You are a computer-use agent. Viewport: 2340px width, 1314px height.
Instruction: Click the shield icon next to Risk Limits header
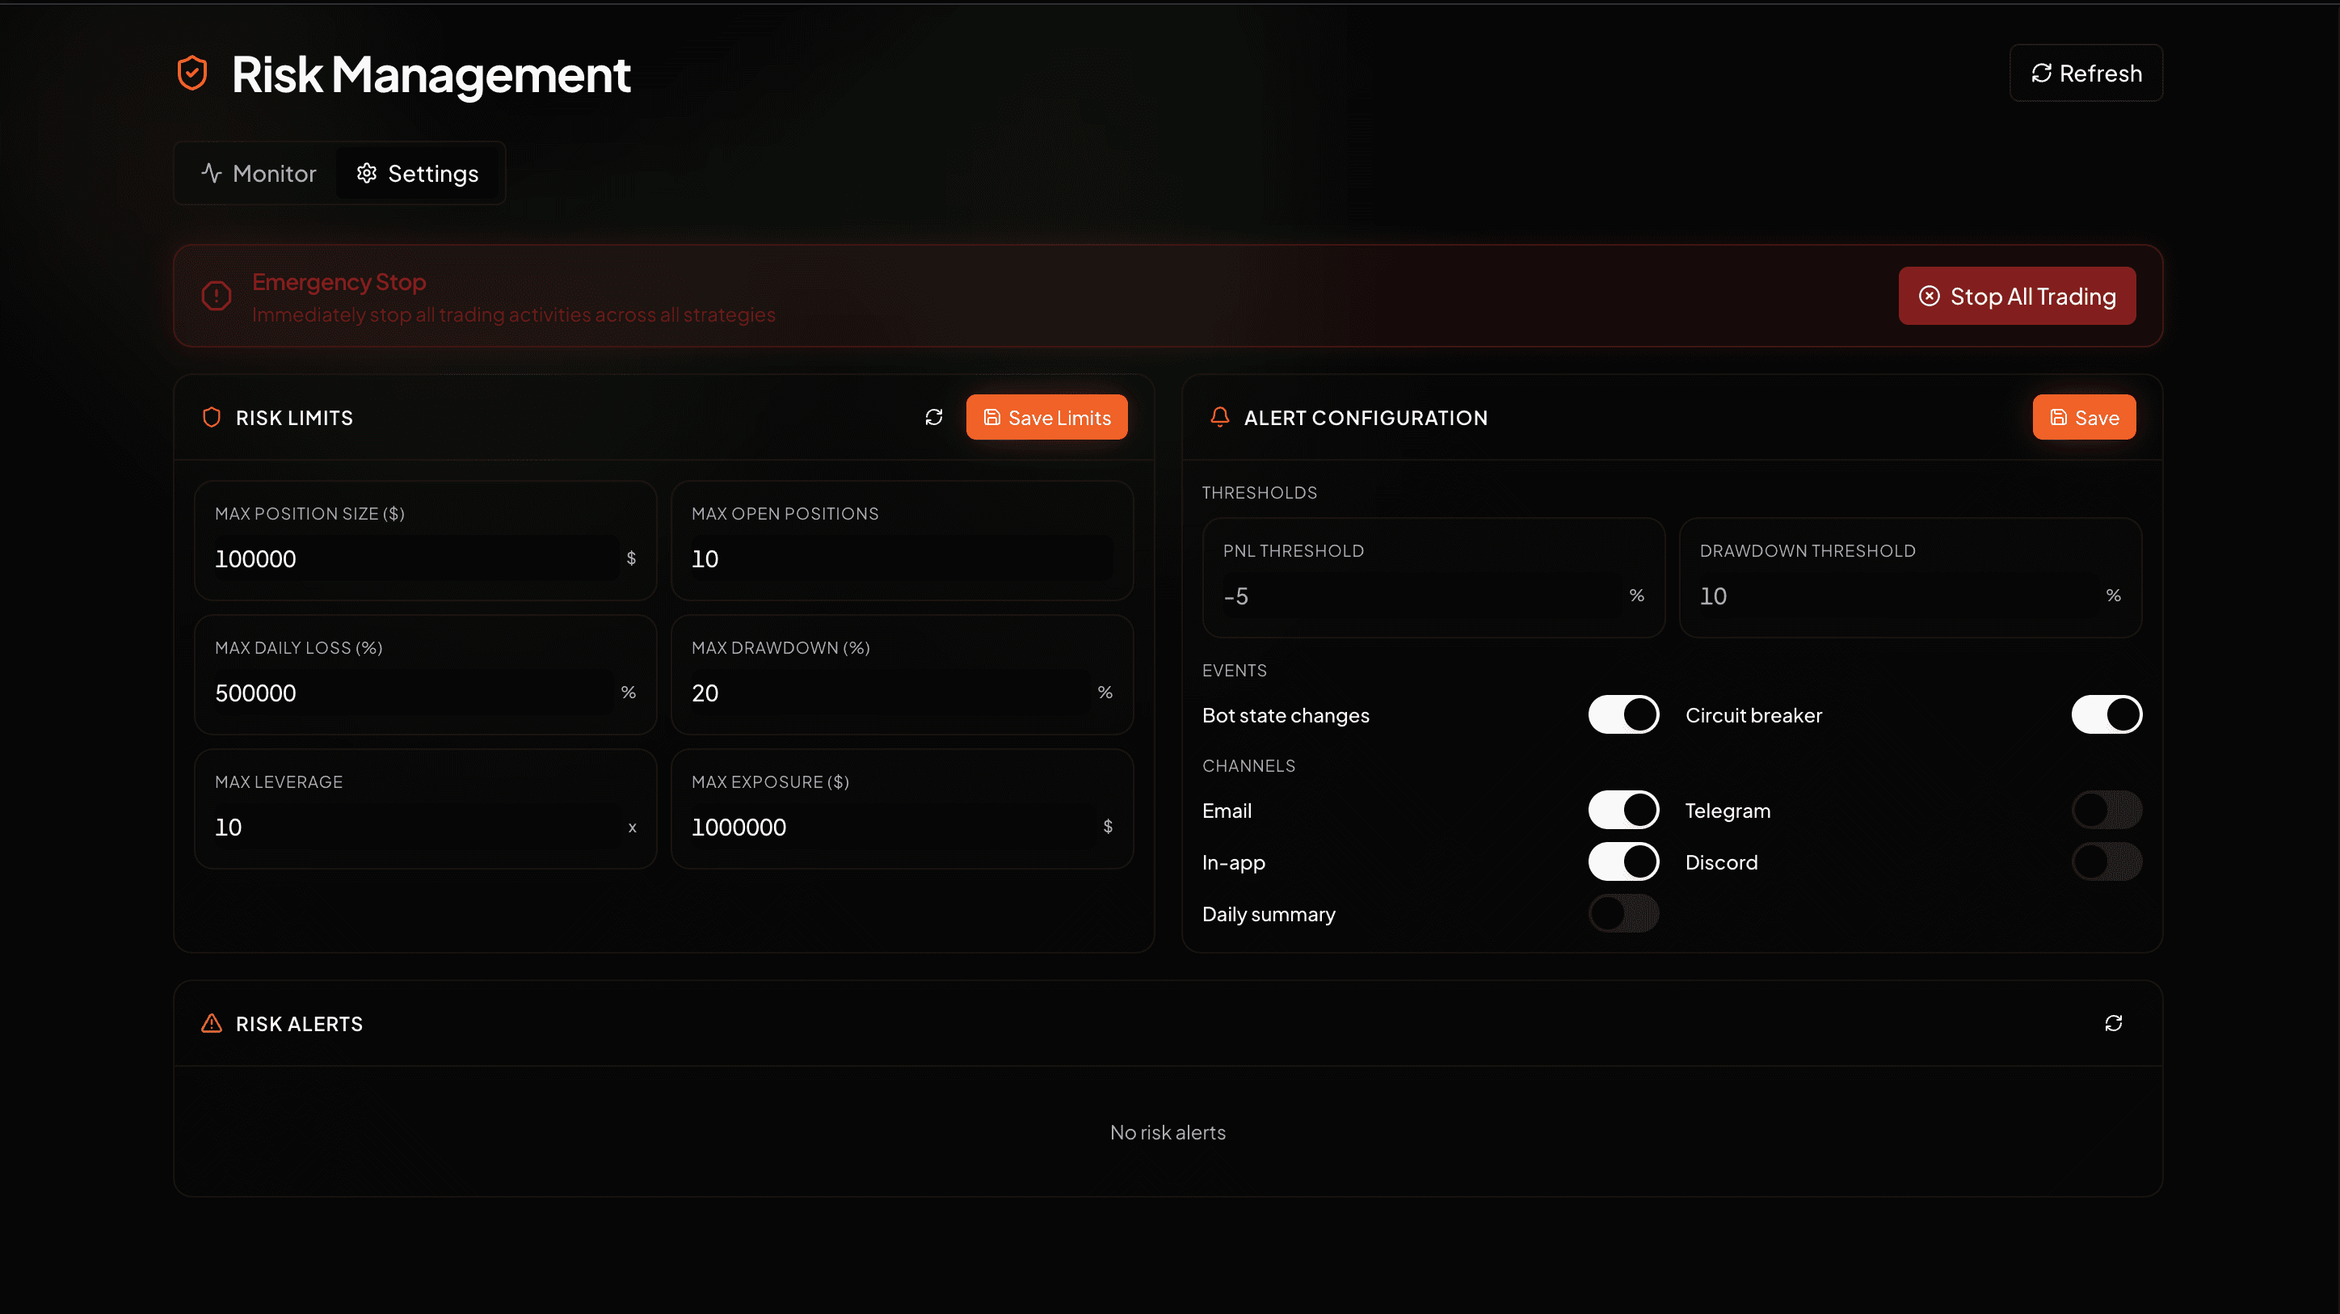click(211, 417)
